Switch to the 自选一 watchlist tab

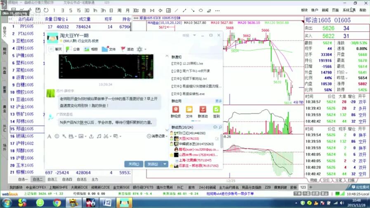23,180
